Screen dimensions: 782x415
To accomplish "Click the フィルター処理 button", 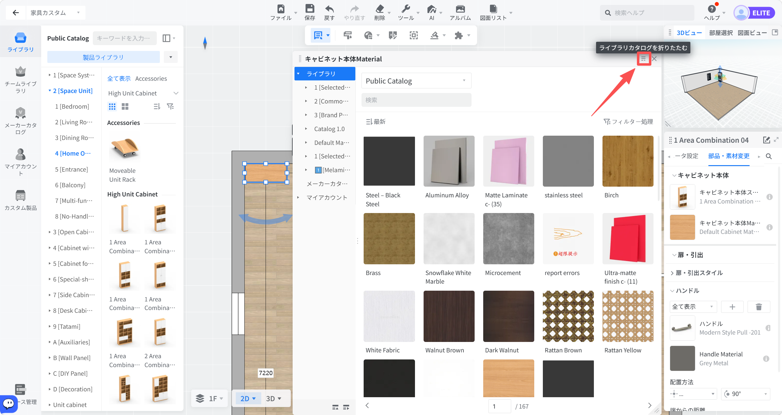I will (628, 122).
